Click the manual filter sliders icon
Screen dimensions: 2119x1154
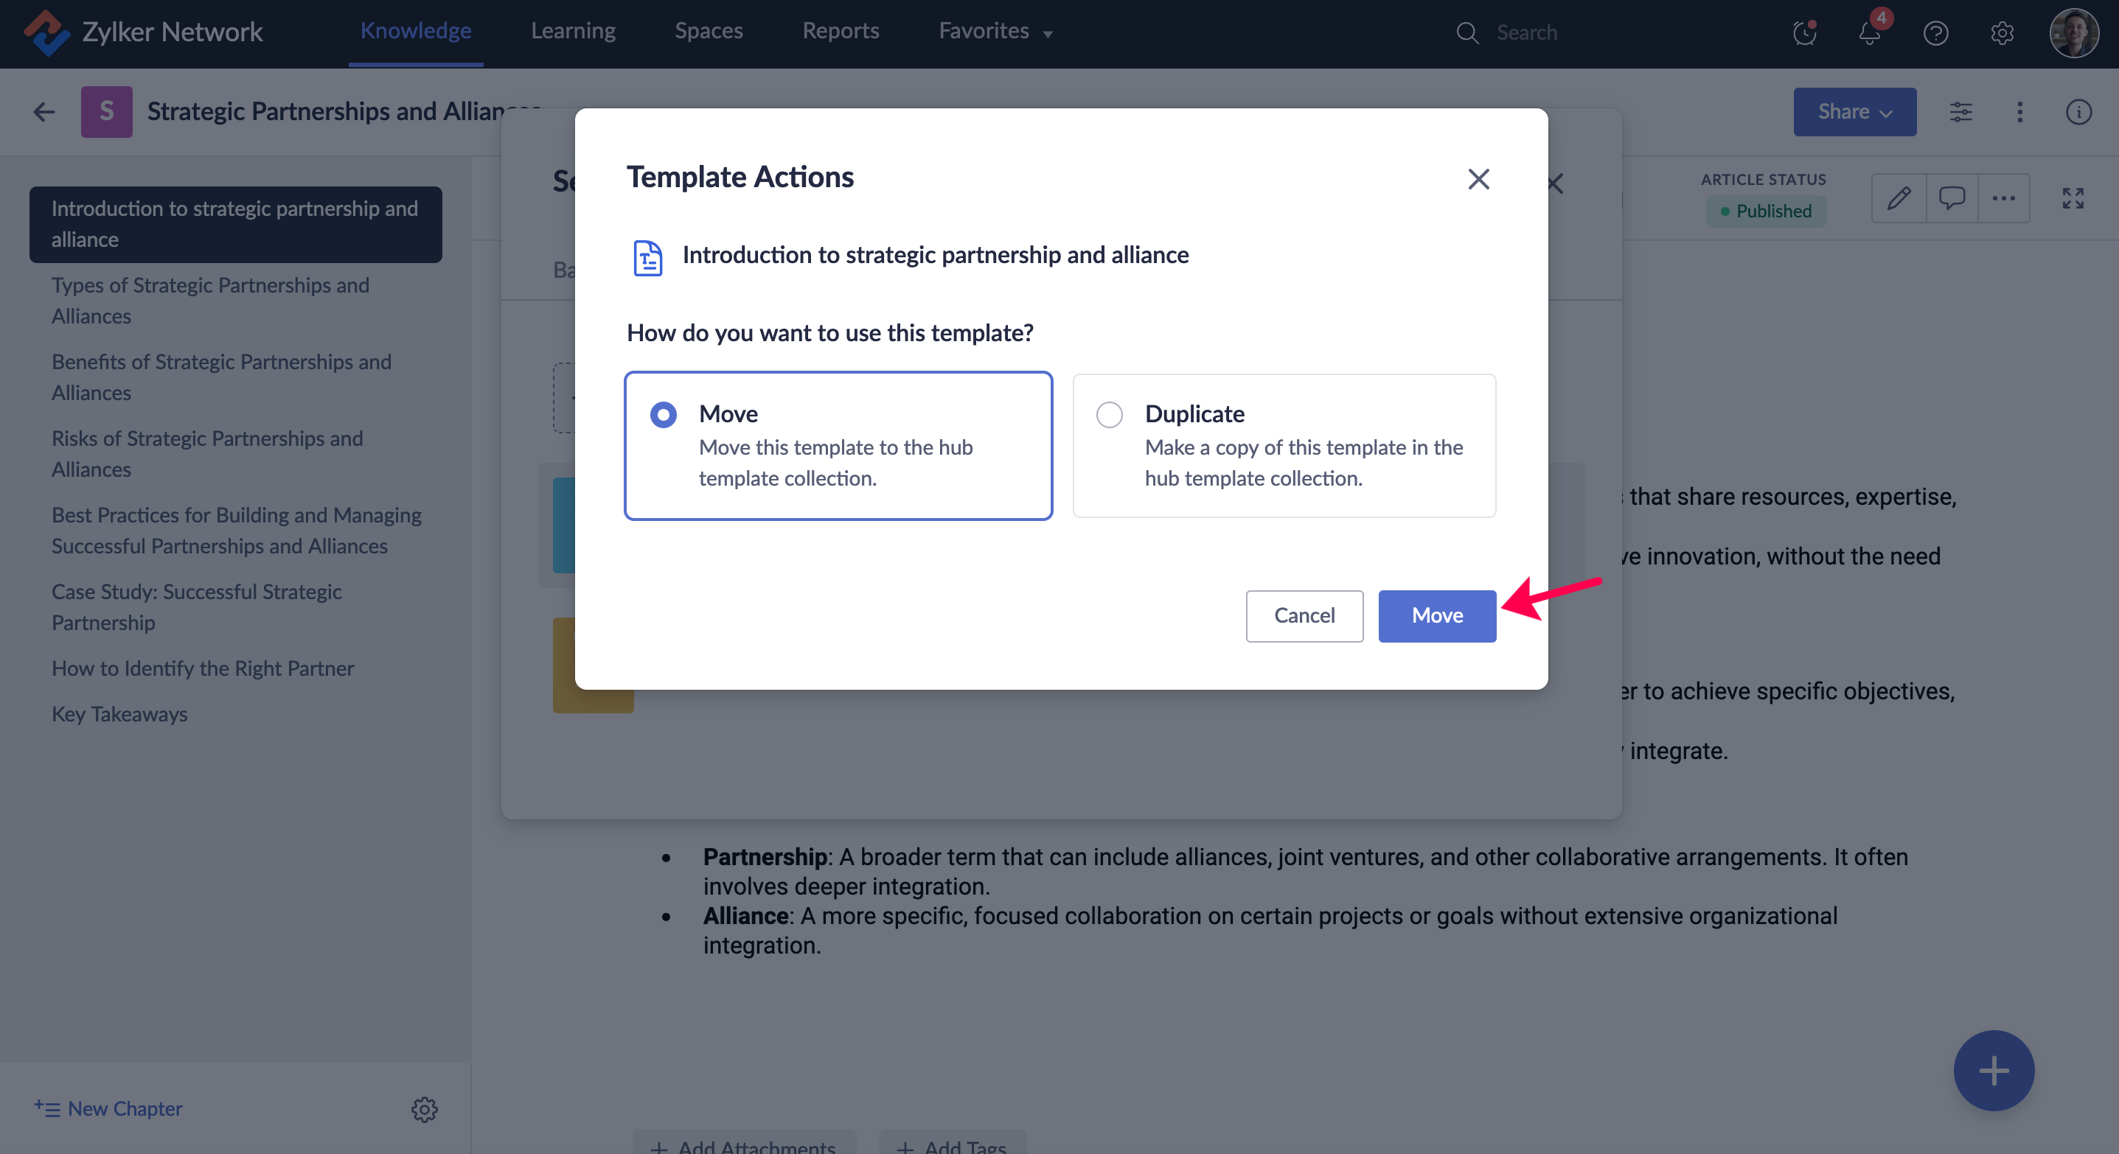[x=1960, y=112]
